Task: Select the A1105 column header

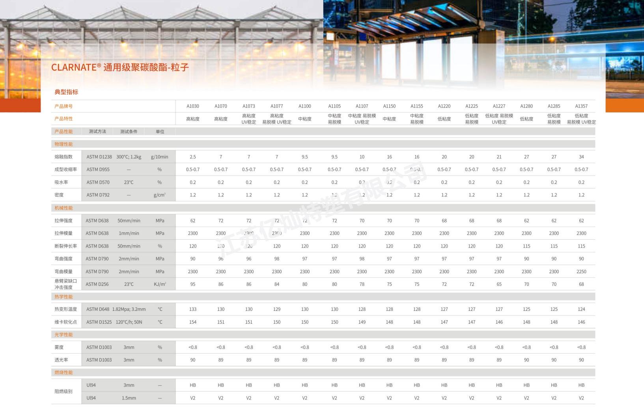Action: (334, 106)
